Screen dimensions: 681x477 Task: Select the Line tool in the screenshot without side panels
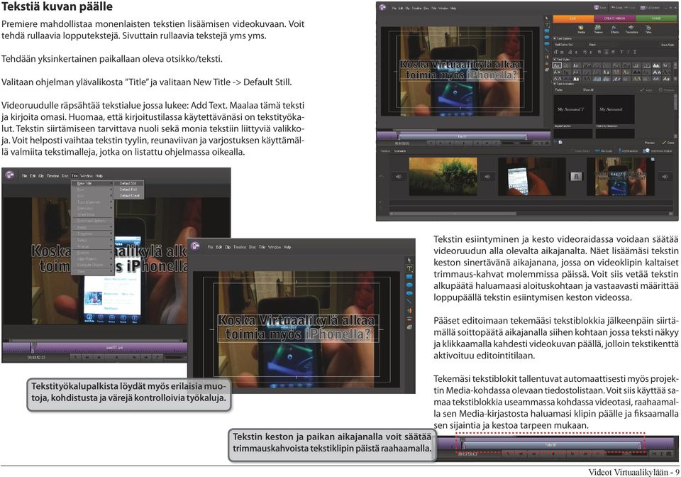pyautogui.click(x=409, y=302)
